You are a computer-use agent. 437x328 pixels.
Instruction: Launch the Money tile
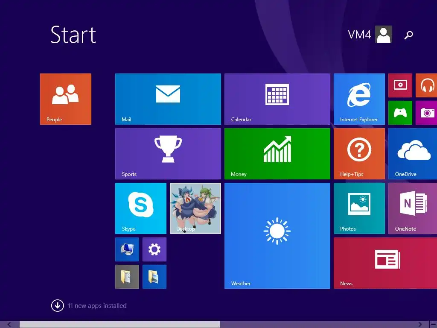277,154
